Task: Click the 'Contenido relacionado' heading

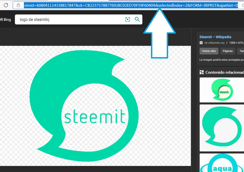Action: [x=224, y=72]
